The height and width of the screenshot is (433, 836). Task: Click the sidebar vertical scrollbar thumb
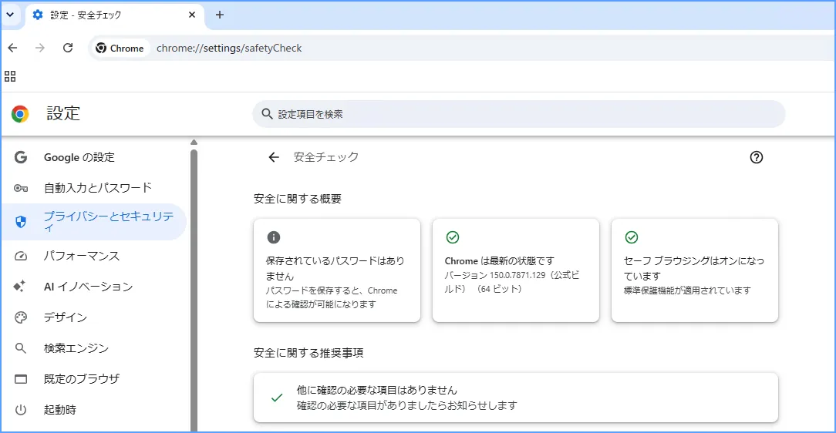(x=194, y=290)
